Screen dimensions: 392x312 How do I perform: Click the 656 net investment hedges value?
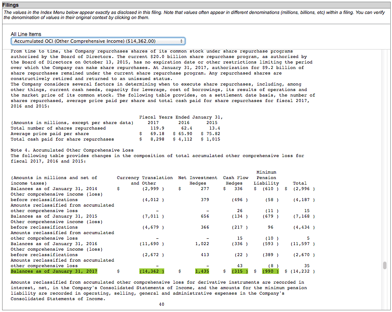[205, 216]
